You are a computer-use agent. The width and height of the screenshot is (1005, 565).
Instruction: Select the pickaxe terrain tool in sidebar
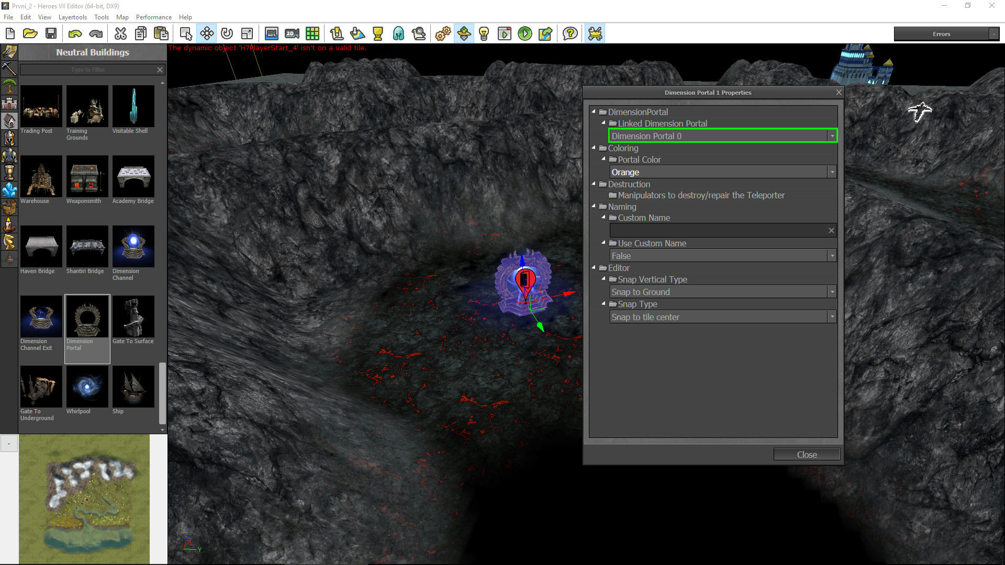(9, 69)
